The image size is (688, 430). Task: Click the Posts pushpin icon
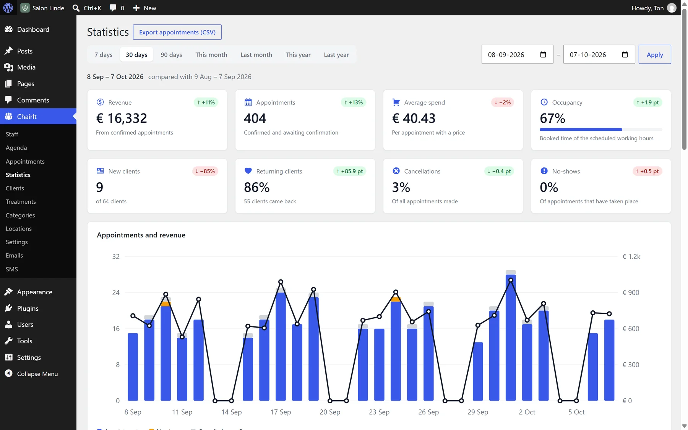(8, 51)
